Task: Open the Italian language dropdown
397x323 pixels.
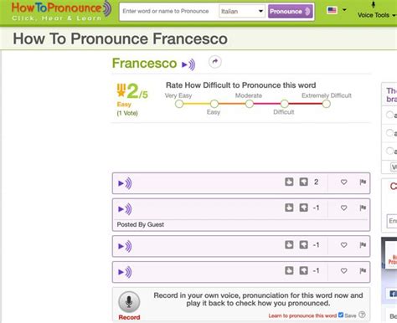Action: pos(242,12)
